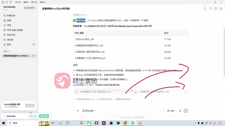Toggle the right panel icon at top right

(x=221, y=8)
